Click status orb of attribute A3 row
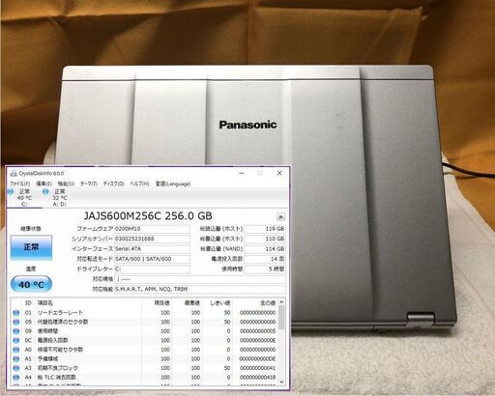This screenshot has height=396, width=495. (16, 368)
